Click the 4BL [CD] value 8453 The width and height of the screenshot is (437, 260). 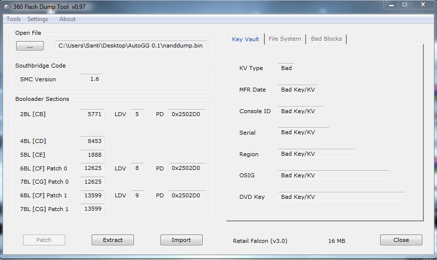(x=93, y=141)
